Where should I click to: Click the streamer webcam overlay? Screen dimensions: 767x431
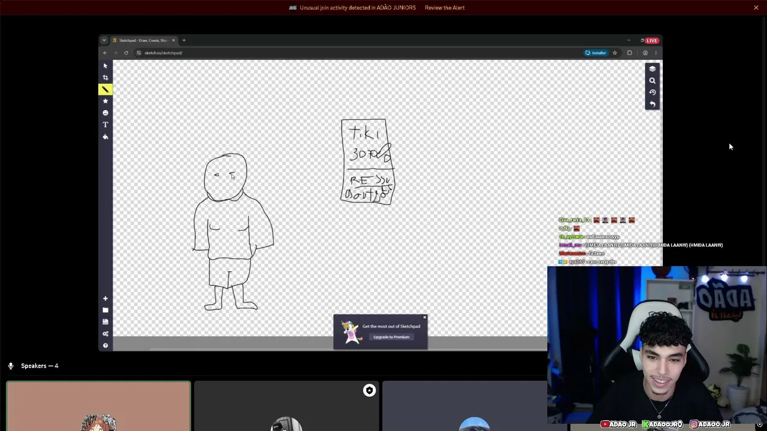tap(657, 345)
